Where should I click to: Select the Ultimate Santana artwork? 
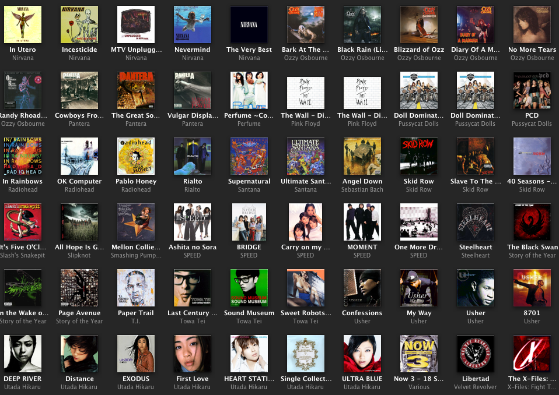[x=306, y=156]
